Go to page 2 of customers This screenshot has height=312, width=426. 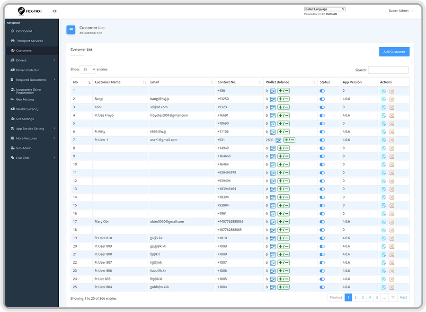[355, 297]
